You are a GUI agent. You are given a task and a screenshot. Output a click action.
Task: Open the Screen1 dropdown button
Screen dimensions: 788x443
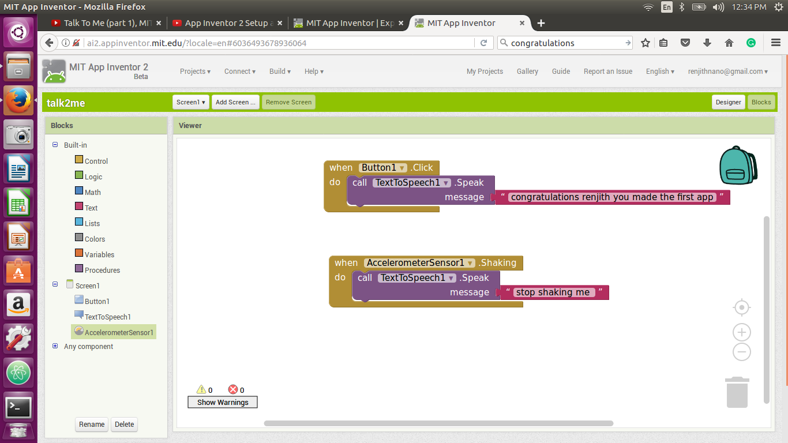(x=191, y=102)
